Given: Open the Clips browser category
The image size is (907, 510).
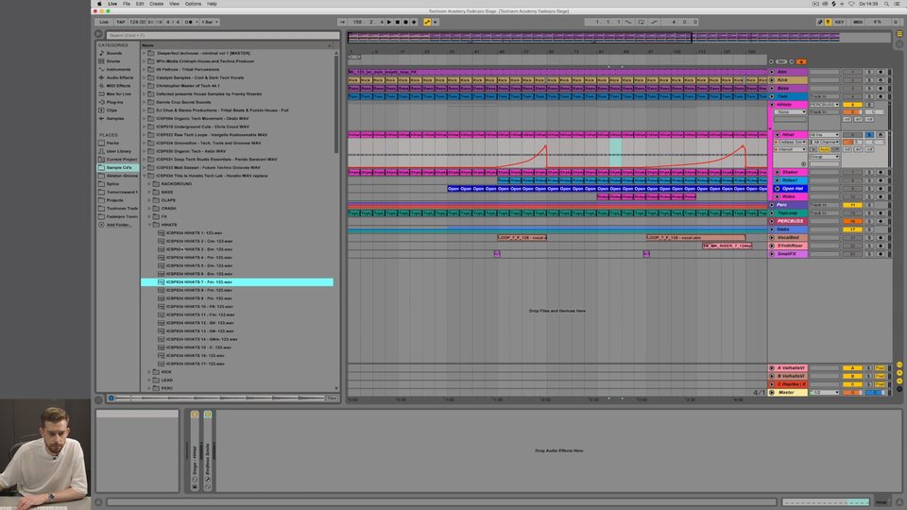Looking at the screenshot, I should (111, 110).
